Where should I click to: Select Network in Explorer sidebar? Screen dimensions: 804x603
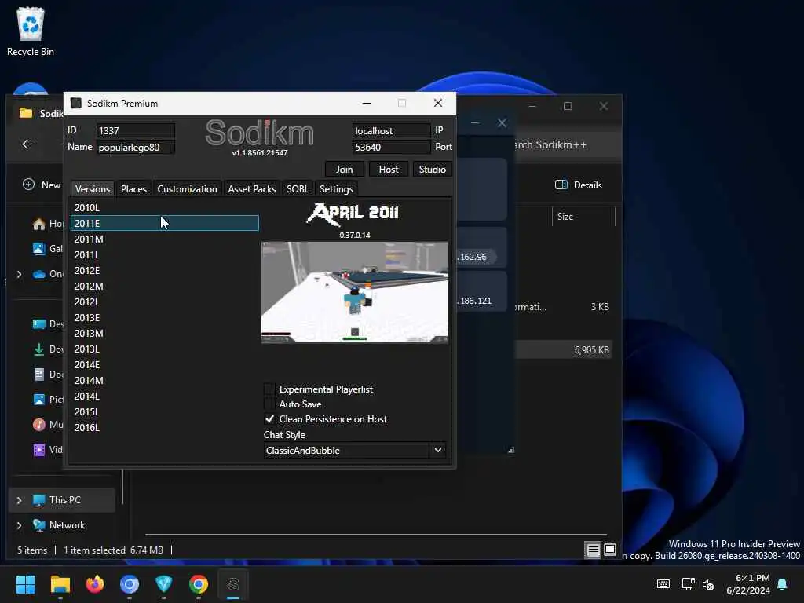(x=67, y=525)
